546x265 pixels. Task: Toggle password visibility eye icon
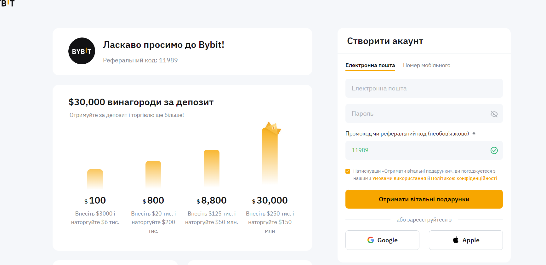[494, 114]
